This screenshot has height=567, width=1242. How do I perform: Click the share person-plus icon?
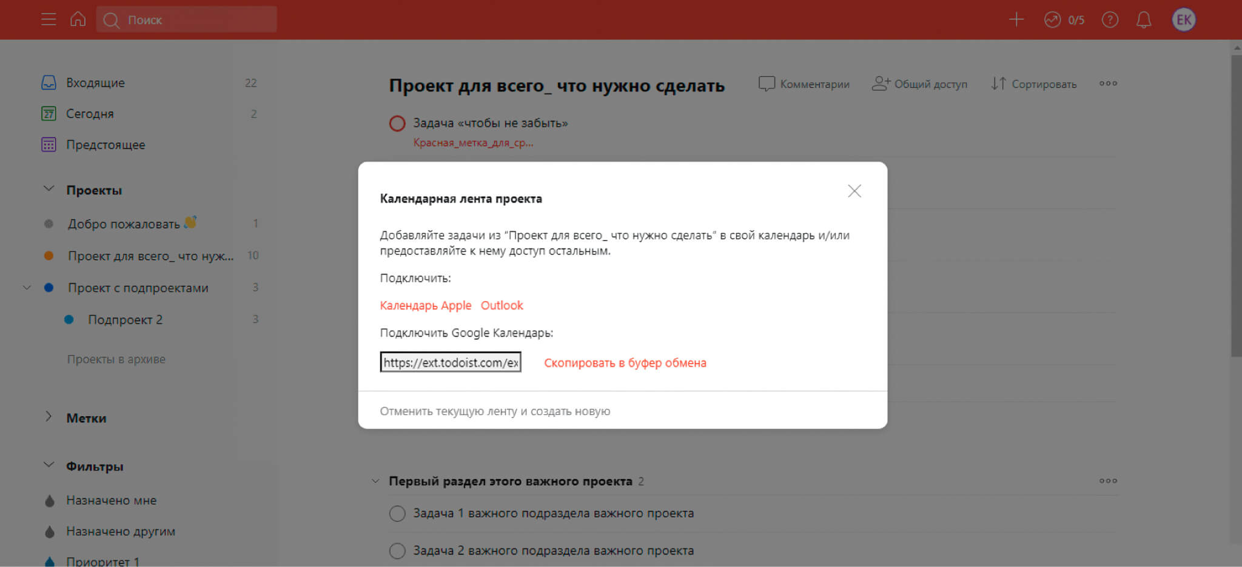click(x=881, y=83)
